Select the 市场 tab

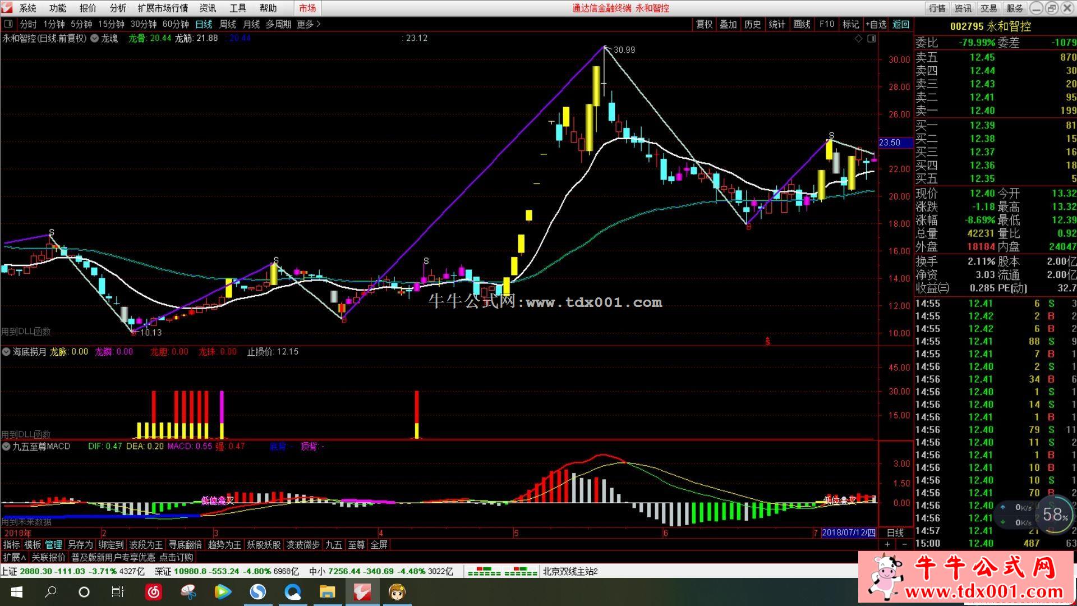[307, 8]
